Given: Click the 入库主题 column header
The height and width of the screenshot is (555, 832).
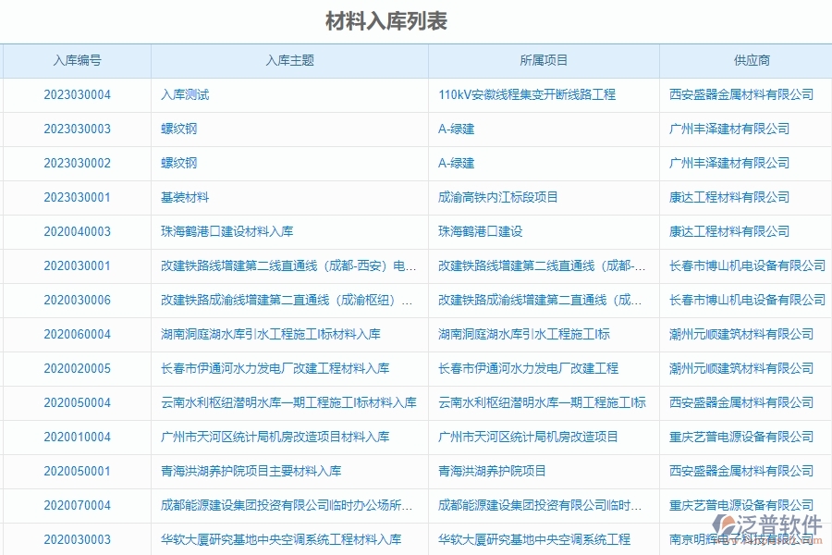Looking at the screenshot, I should (x=289, y=60).
